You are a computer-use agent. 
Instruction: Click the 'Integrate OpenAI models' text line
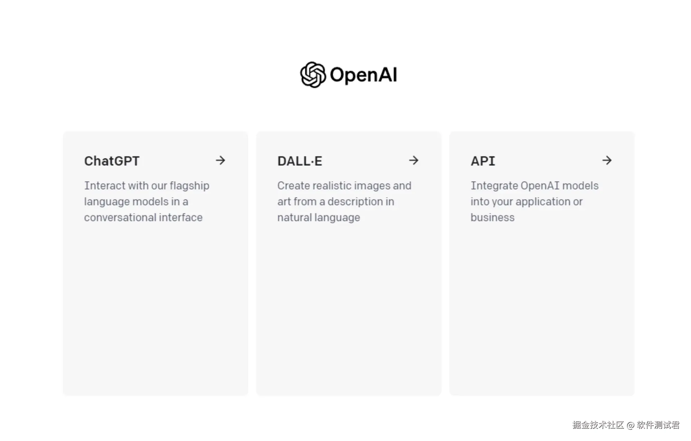point(534,186)
